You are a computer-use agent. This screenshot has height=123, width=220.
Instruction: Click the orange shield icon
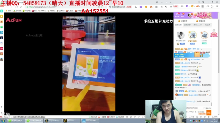click(146, 7)
